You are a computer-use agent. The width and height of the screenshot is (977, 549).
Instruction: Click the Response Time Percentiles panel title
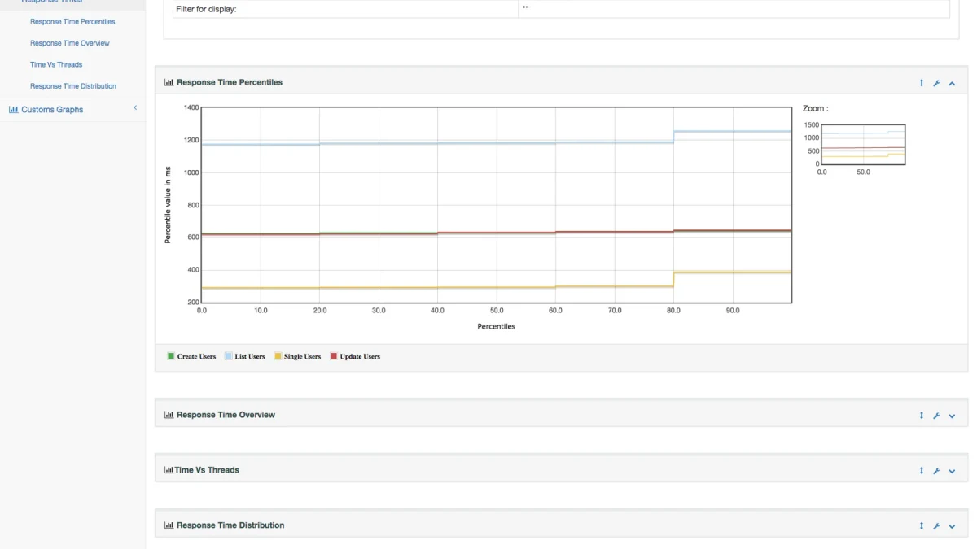230,82
